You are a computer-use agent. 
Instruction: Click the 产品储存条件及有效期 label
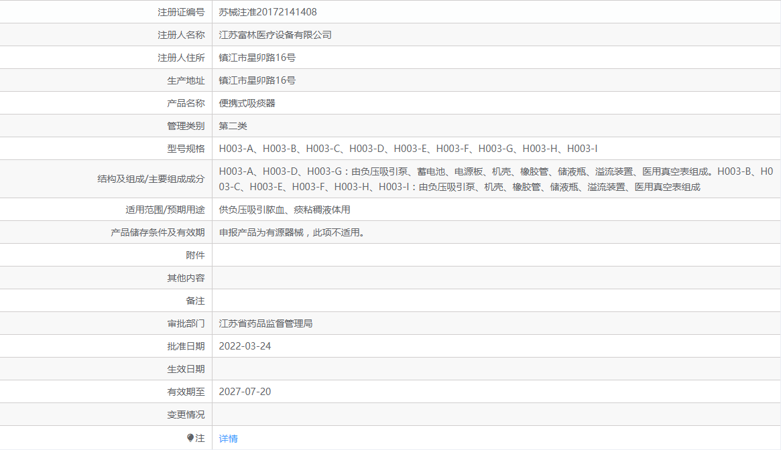[158, 232]
